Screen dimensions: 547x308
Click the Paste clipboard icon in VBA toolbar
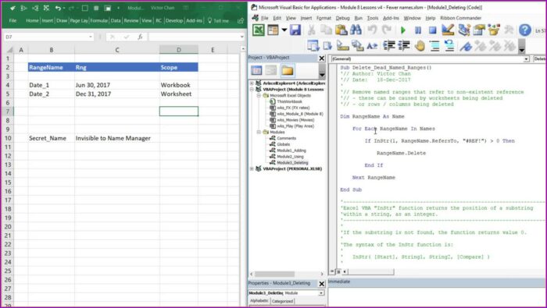tap(341, 30)
